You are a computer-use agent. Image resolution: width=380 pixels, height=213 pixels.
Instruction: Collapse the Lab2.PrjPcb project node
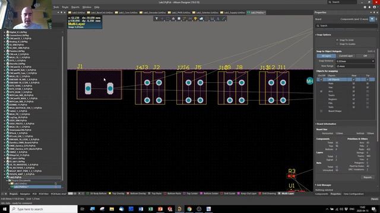tap(5, 177)
